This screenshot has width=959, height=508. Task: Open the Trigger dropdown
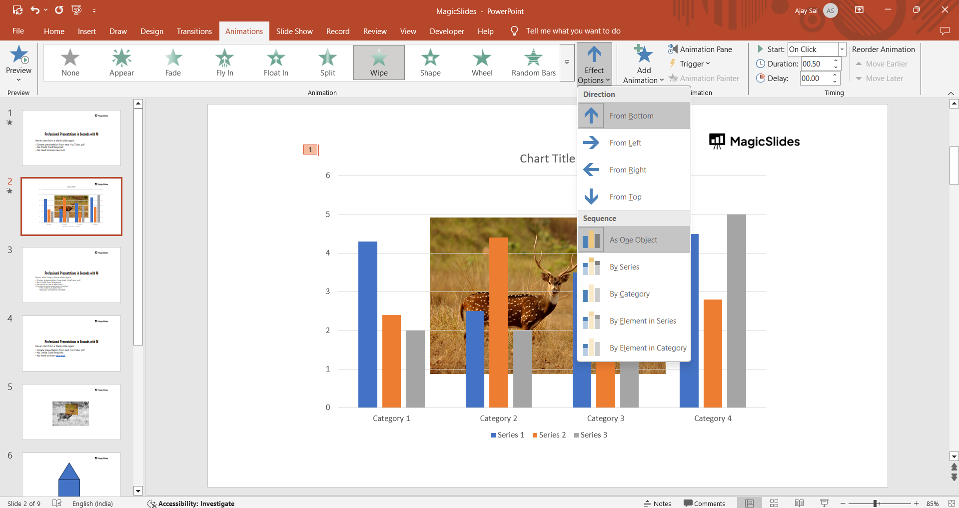click(x=690, y=63)
